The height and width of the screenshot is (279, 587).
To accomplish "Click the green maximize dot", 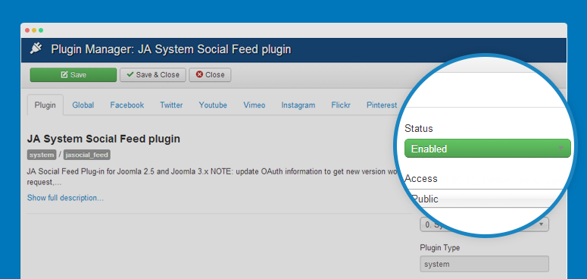I will point(41,30).
